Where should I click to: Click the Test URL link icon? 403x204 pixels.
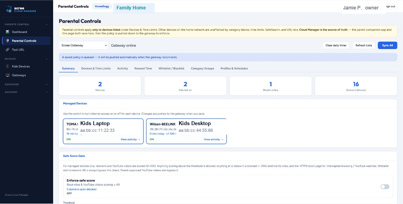(7, 50)
